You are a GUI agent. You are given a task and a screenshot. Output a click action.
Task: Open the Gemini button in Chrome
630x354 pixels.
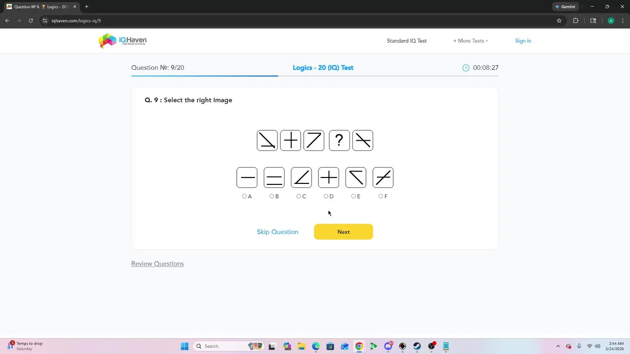click(565, 7)
